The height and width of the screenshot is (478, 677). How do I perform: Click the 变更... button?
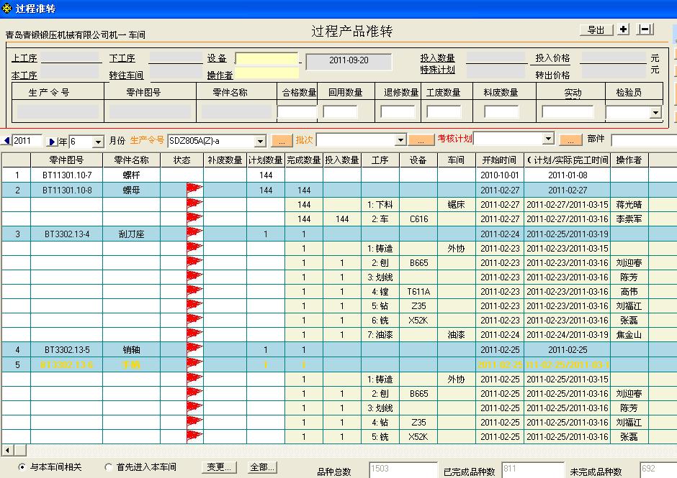(218, 466)
